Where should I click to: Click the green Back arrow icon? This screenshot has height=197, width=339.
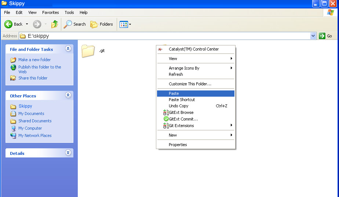coord(8,24)
